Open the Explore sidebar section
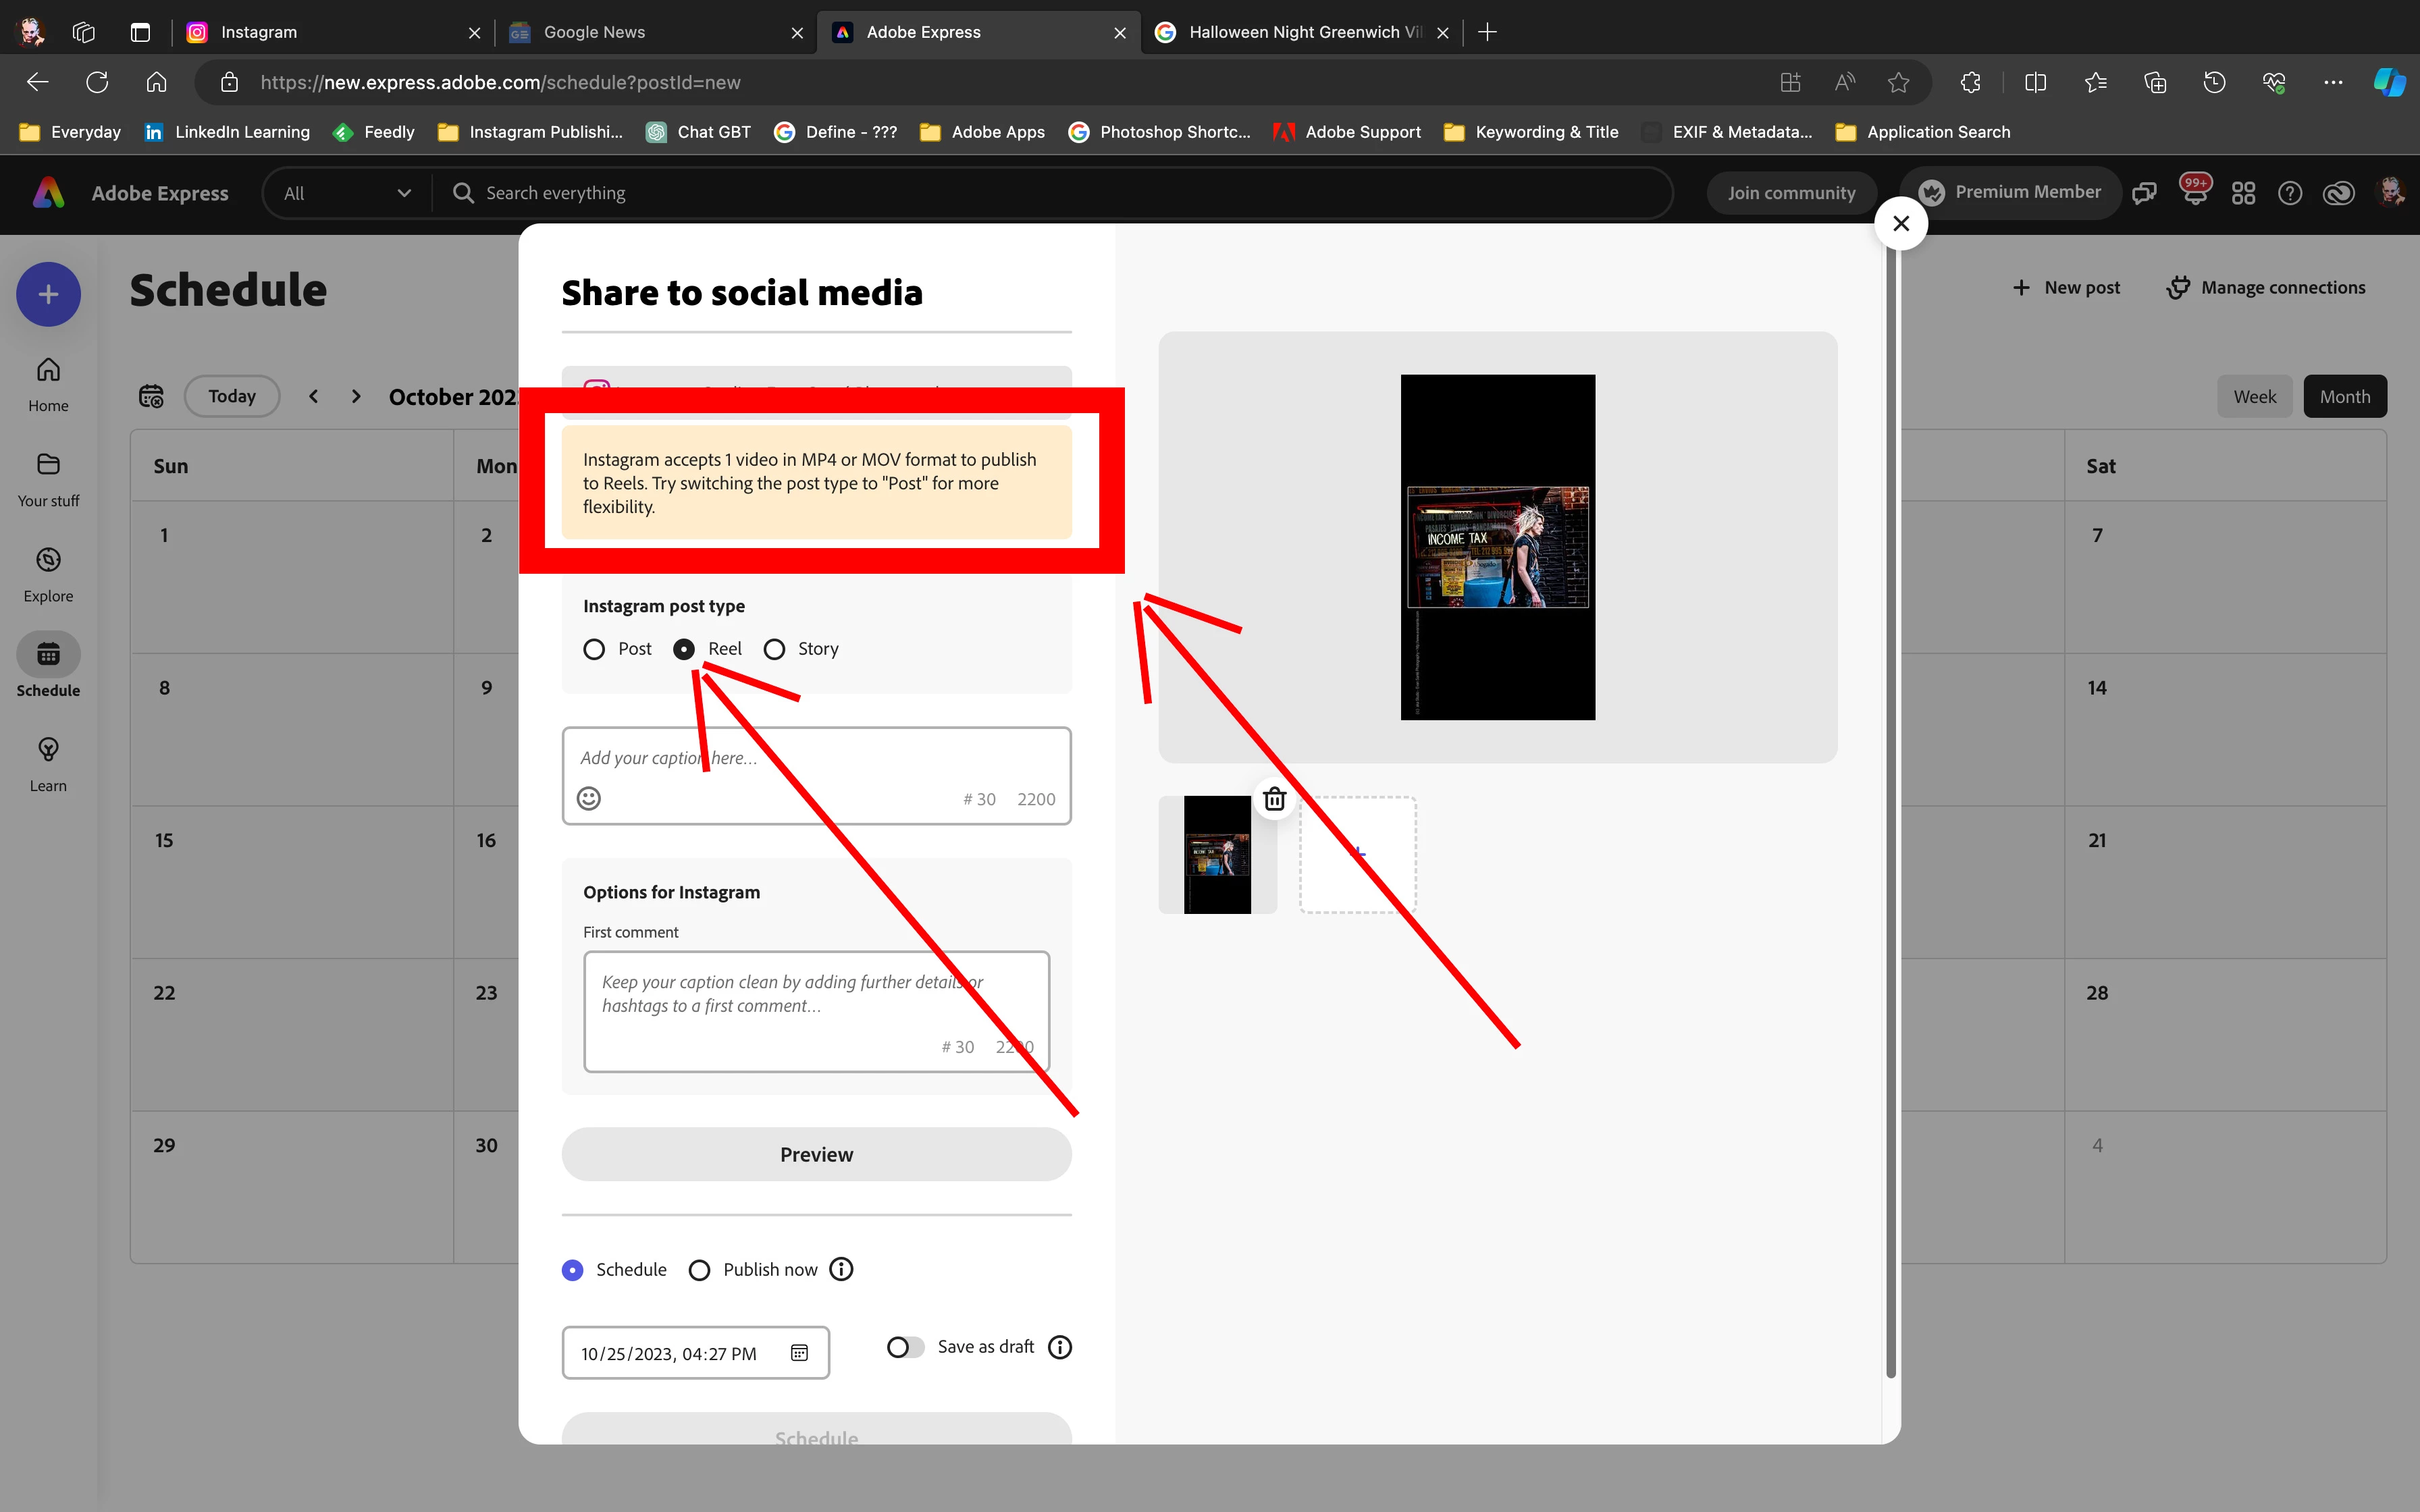 [x=48, y=560]
